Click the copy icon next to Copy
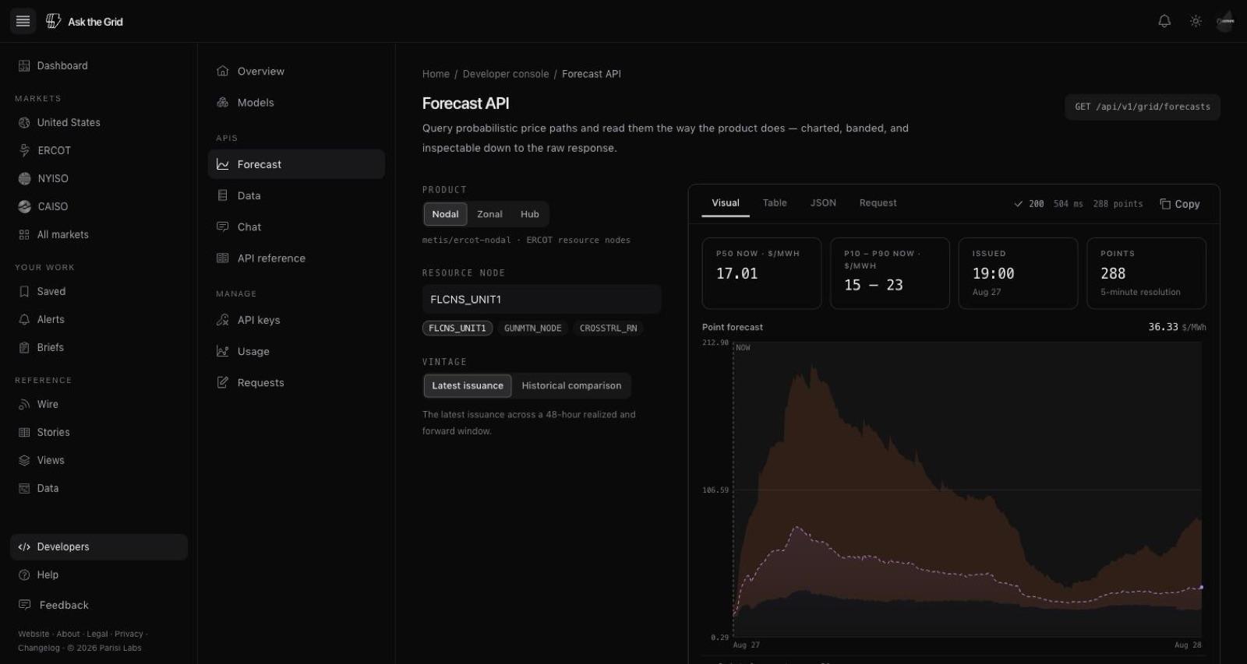The height and width of the screenshot is (664, 1247). tap(1165, 204)
